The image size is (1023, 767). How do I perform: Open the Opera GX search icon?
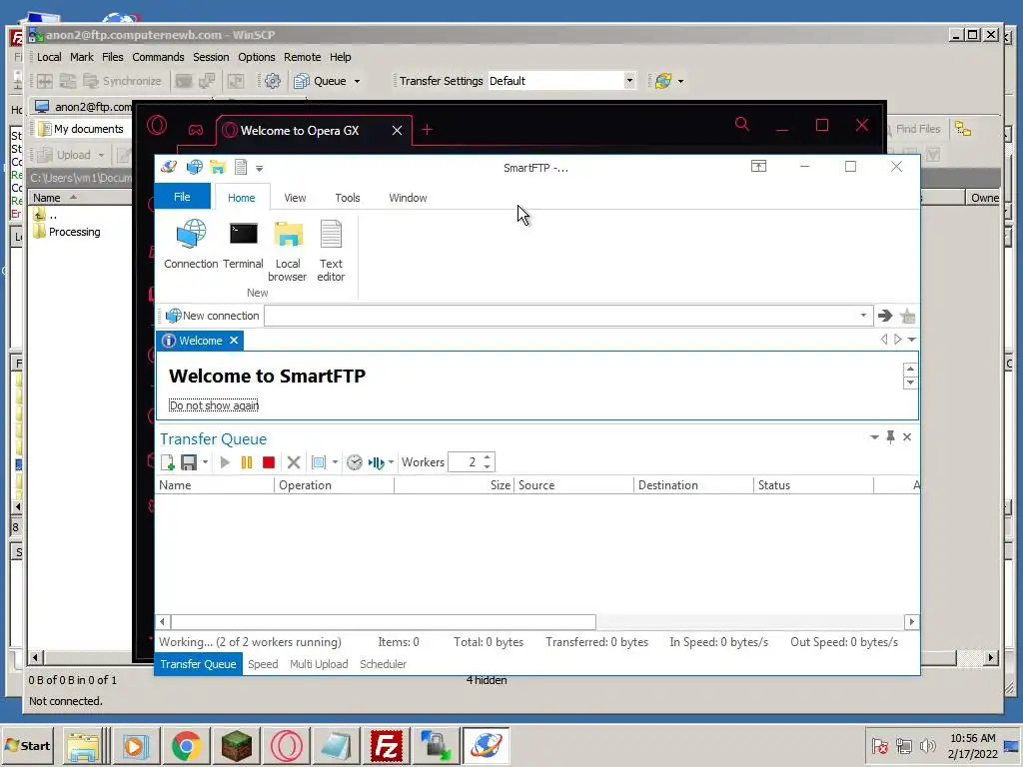(742, 124)
